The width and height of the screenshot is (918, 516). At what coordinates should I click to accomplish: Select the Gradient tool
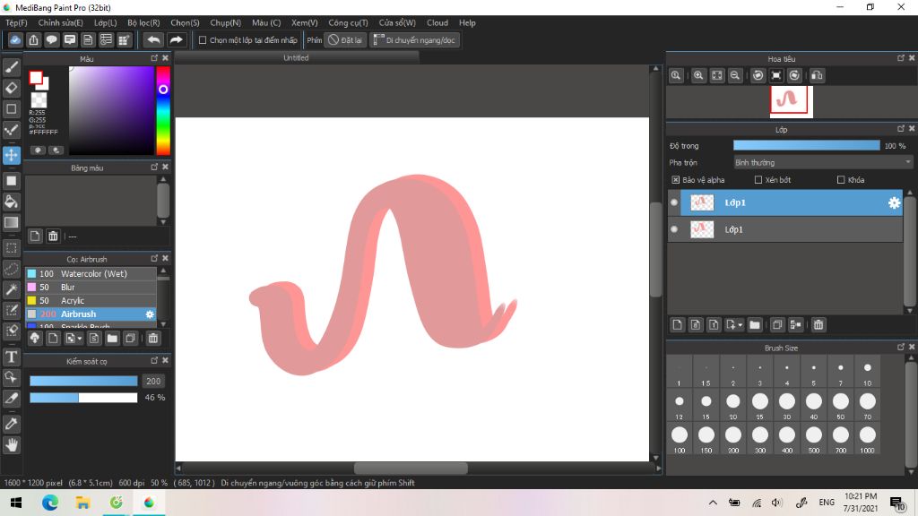click(11, 222)
